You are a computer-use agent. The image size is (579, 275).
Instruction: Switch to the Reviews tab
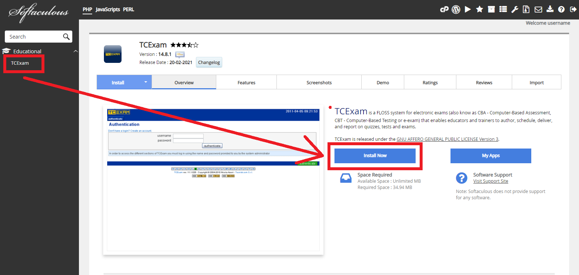tap(484, 82)
